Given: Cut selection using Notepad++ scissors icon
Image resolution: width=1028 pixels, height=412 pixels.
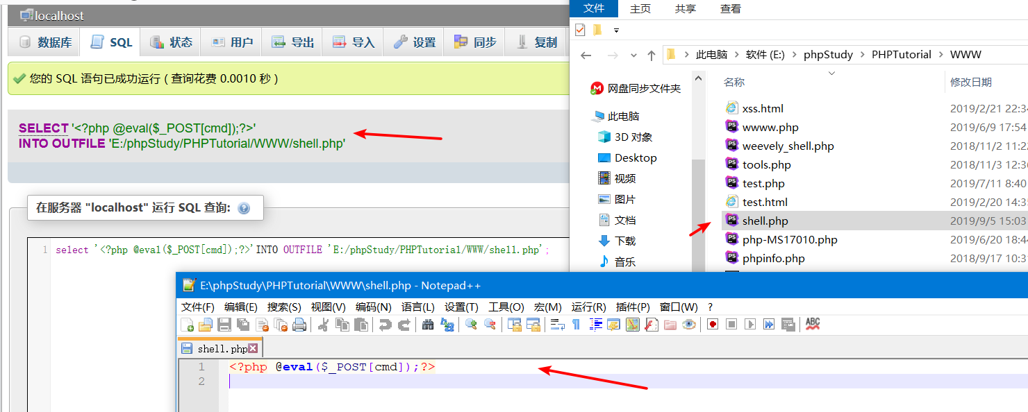Looking at the screenshot, I should (x=323, y=325).
